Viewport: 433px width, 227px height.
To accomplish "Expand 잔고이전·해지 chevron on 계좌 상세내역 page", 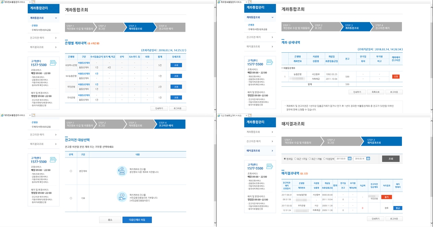I will (x=272, y=37).
